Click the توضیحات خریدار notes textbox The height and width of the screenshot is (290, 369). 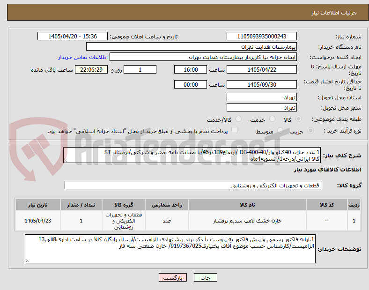point(170,249)
